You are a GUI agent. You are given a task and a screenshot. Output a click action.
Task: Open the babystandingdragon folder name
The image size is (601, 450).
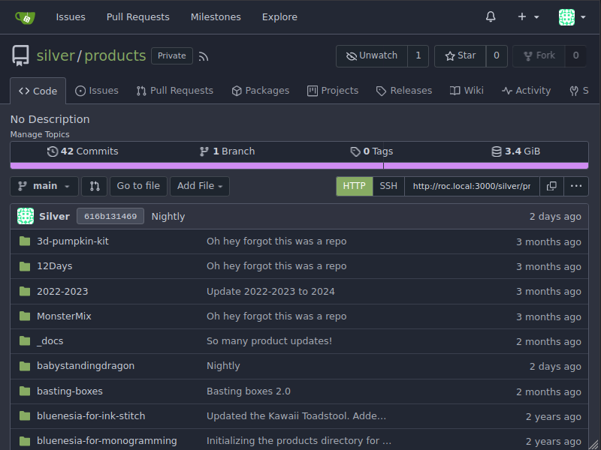point(86,366)
